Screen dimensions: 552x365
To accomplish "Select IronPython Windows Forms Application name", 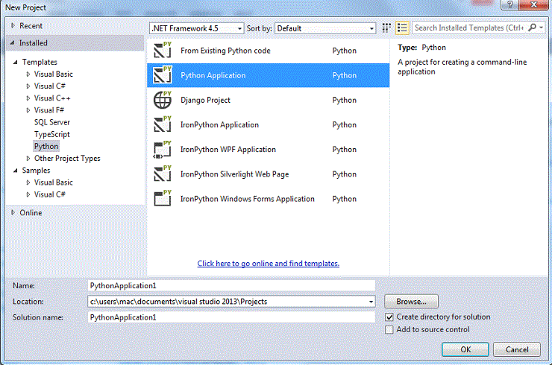I will (248, 199).
